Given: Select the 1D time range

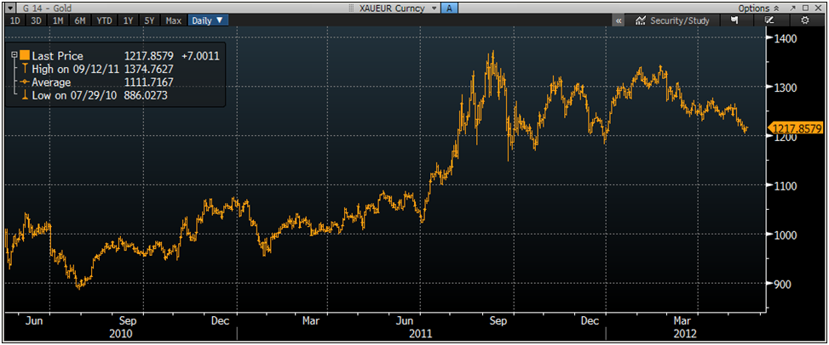Looking at the screenshot, I should (x=14, y=20).
